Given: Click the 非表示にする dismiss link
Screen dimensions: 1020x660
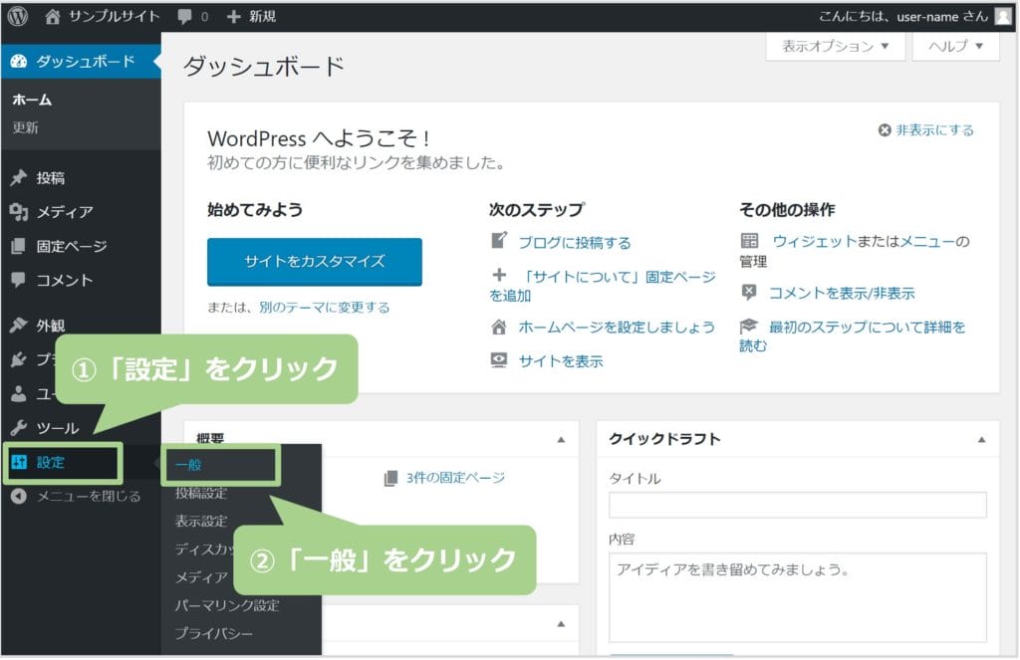Looking at the screenshot, I should (934, 130).
